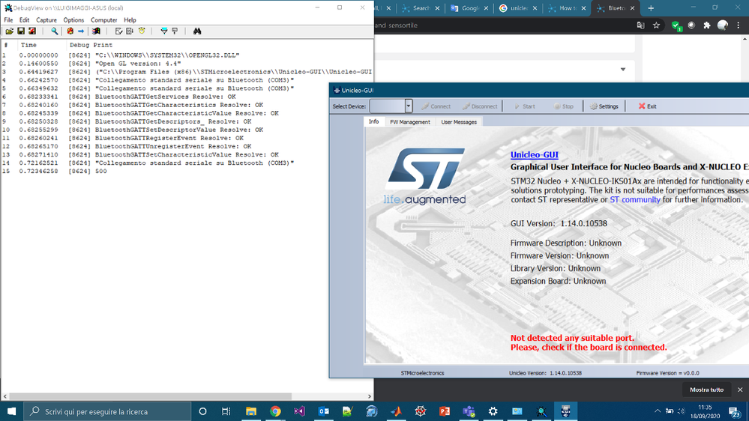This screenshot has height=421, width=749.
Task: Click the Windows flag icon in DebugView toolbar
Action: pyautogui.click(x=96, y=31)
